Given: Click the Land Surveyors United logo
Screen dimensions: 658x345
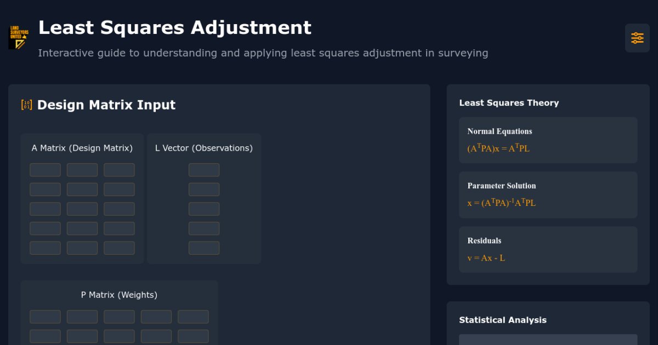Looking at the screenshot, I should click(18, 37).
